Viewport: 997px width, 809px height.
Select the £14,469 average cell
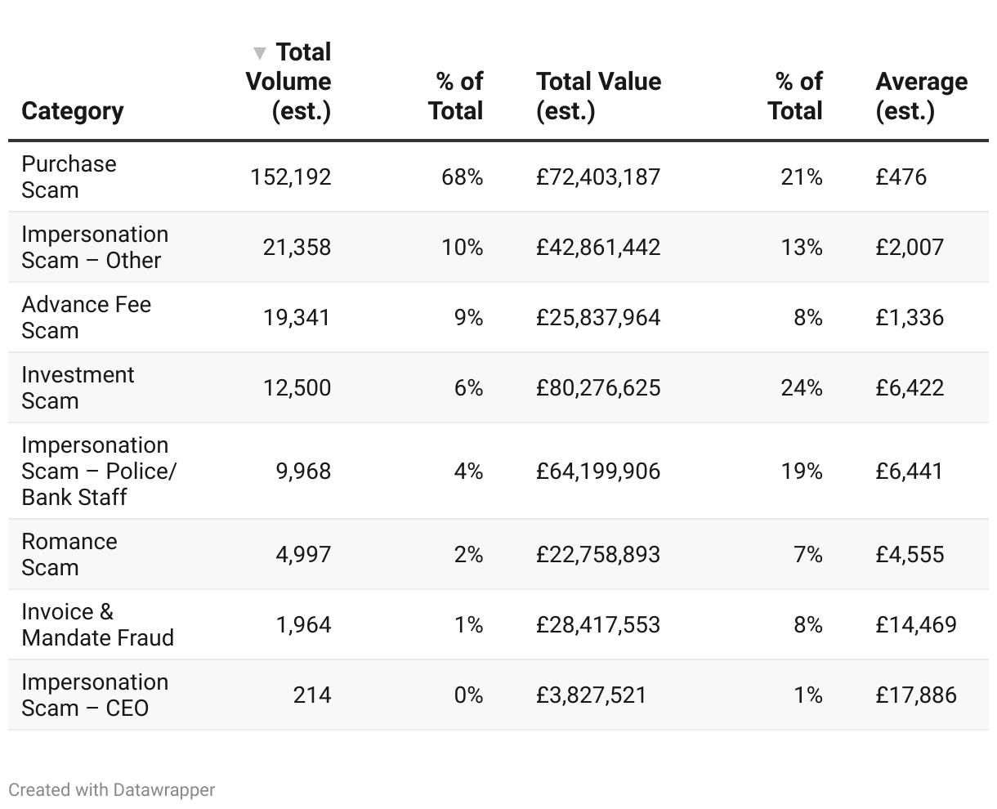point(915,624)
